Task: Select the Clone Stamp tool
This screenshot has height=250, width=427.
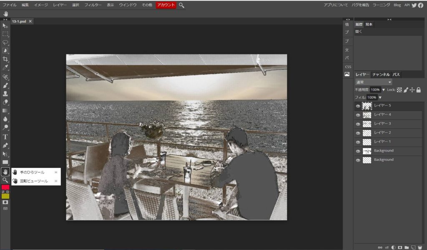Action: coord(5,94)
